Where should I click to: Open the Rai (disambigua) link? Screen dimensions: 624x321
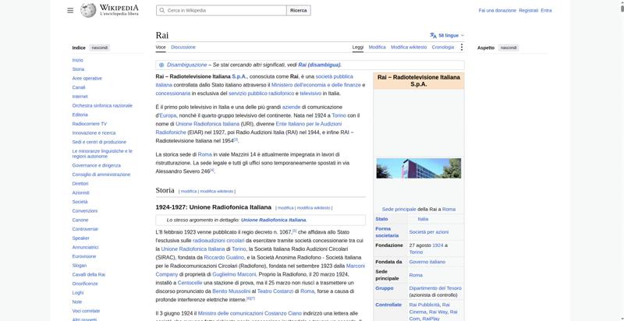click(x=319, y=65)
